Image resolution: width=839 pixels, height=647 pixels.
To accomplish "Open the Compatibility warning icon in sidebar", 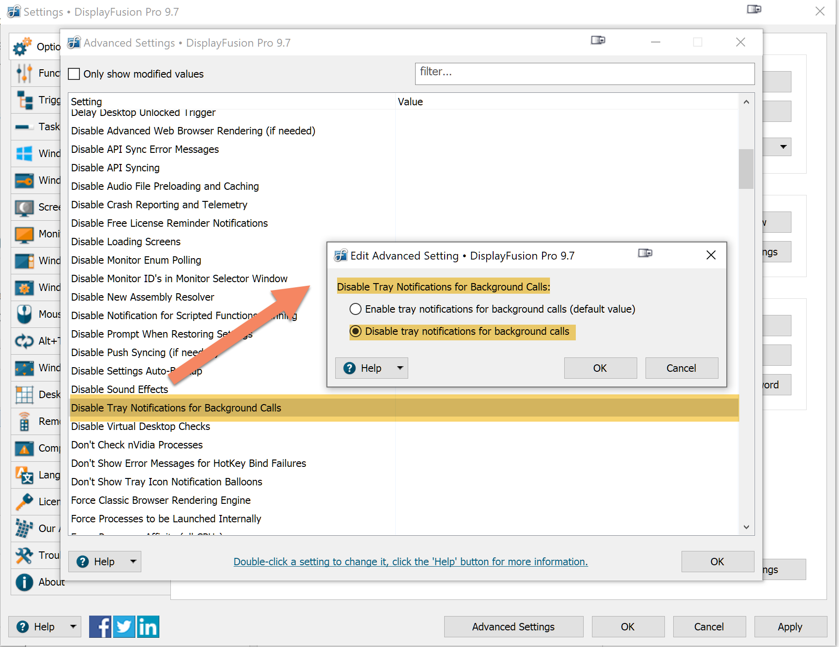I will [x=24, y=448].
